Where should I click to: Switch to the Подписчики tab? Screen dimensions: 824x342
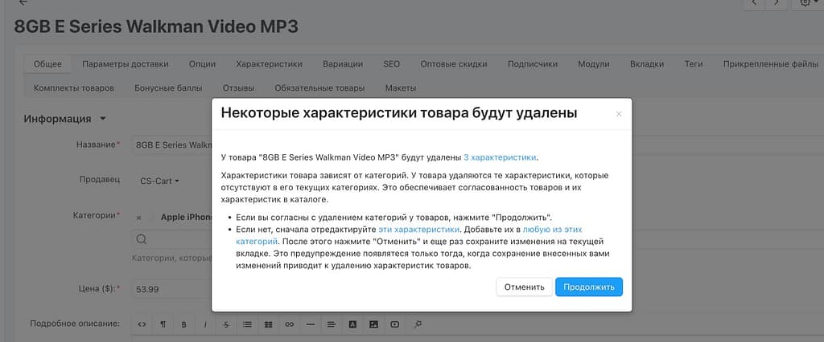click(533, 64)
